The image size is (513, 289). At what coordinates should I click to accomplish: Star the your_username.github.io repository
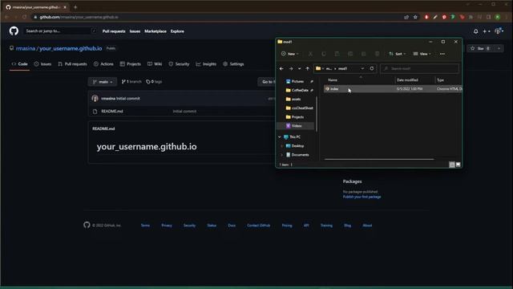coord(480,48)
